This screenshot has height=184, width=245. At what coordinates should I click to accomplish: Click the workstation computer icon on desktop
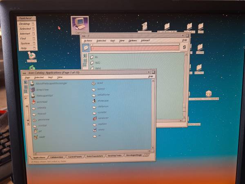tap(80, 24)
